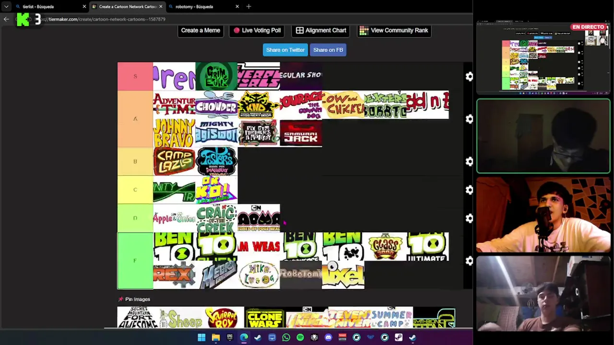Select the Courage the Cowardly Dog logo

301,104
